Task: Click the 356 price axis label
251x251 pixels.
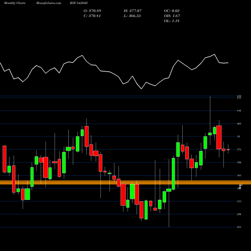Action: 239,162
